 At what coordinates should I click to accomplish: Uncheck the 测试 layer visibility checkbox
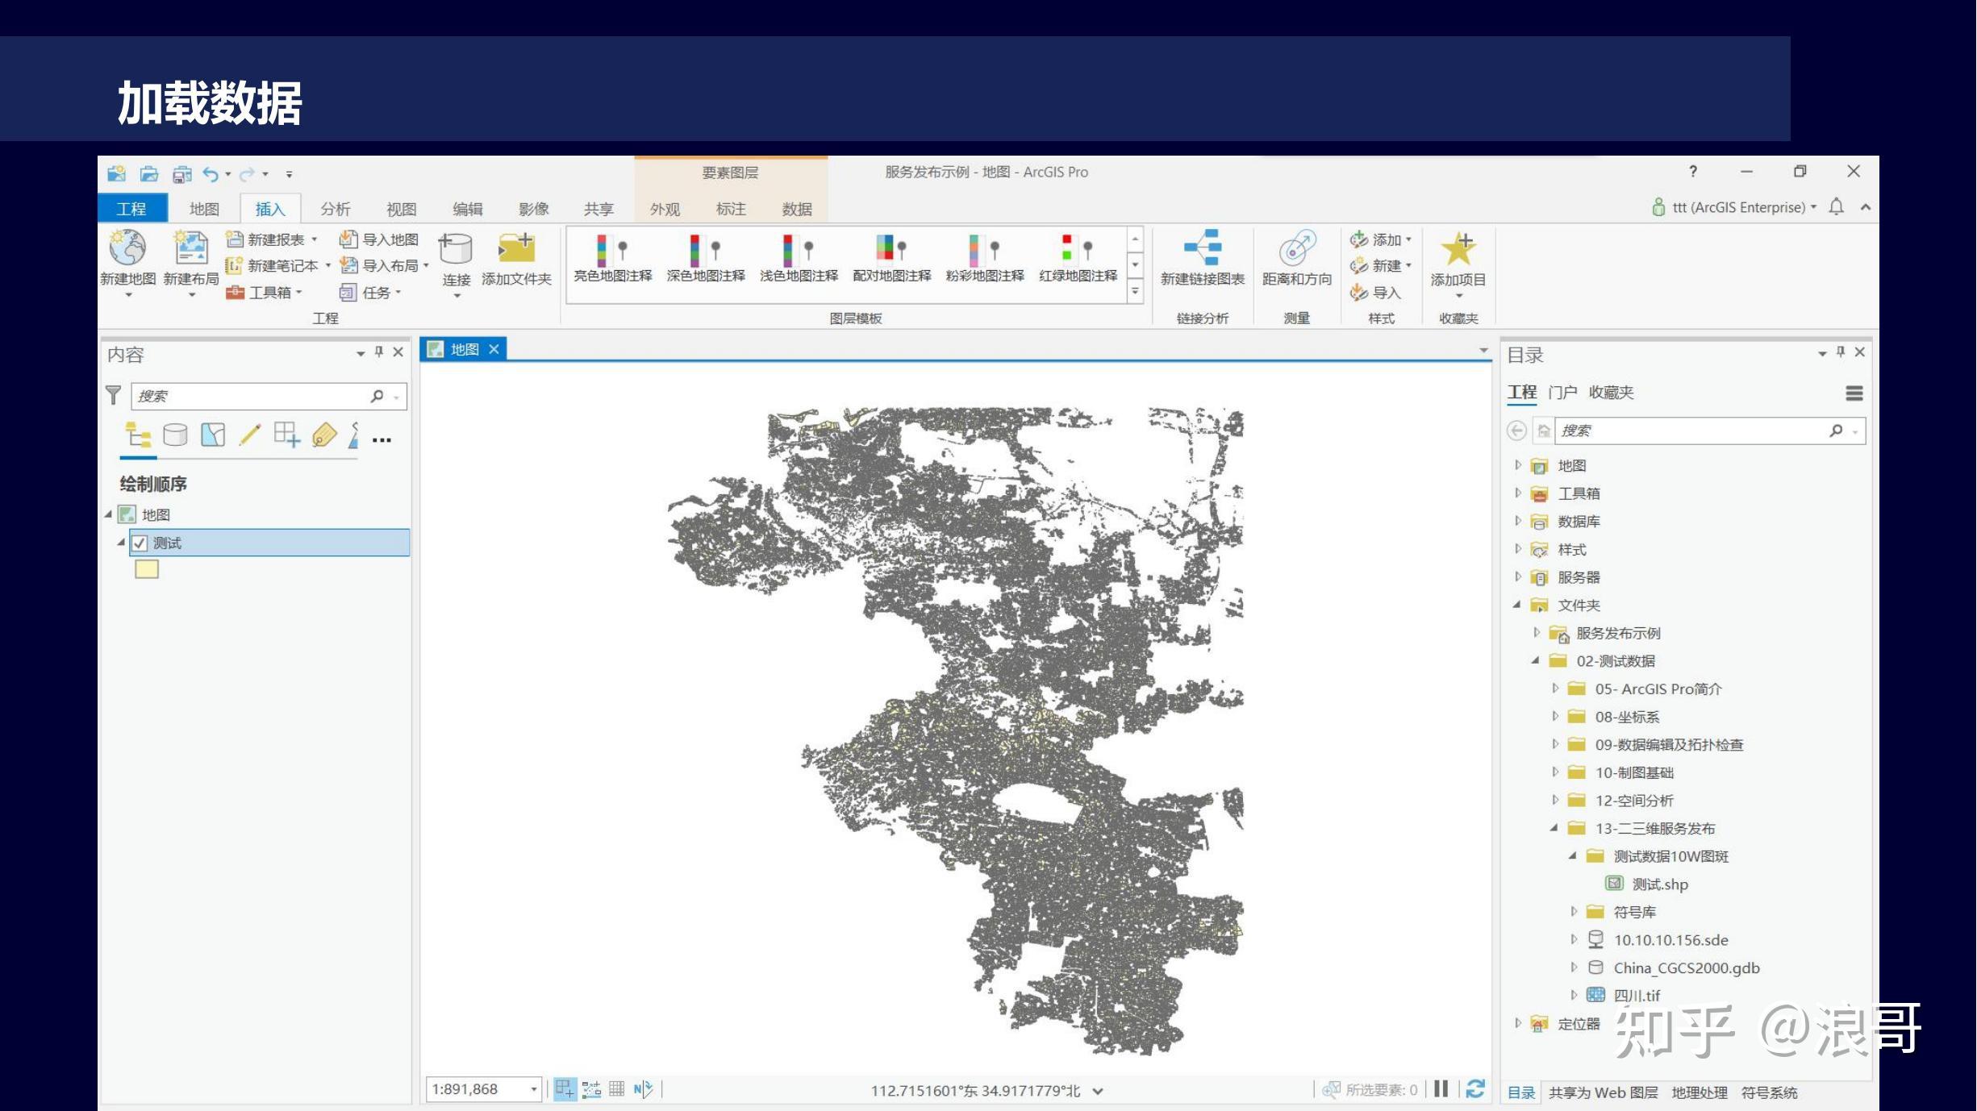click(x=140, y=543)
